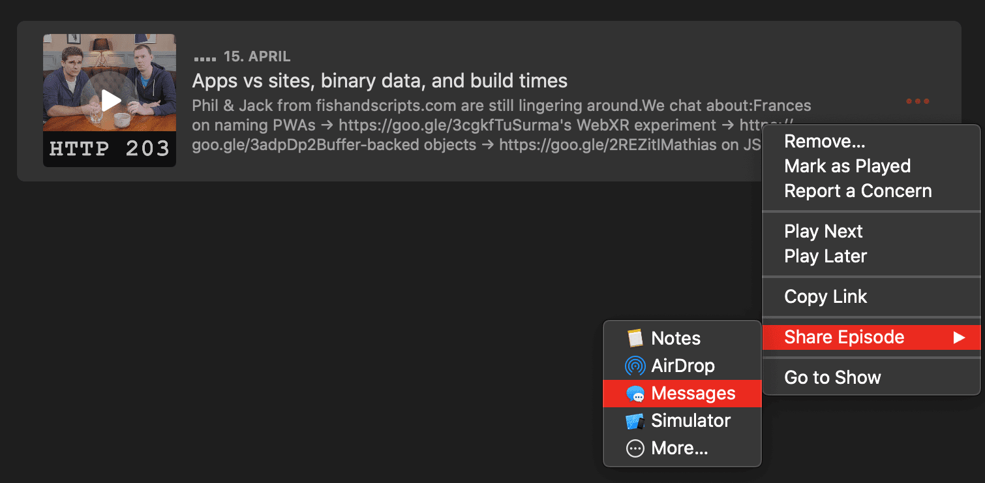
Task: Select the Notes icon in the share menu
Action: 635,338
